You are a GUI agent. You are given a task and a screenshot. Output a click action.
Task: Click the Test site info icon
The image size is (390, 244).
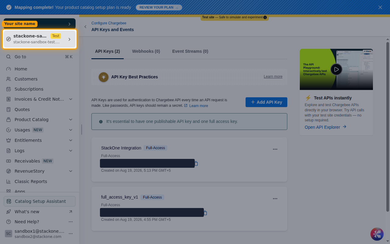click(265, 17)
